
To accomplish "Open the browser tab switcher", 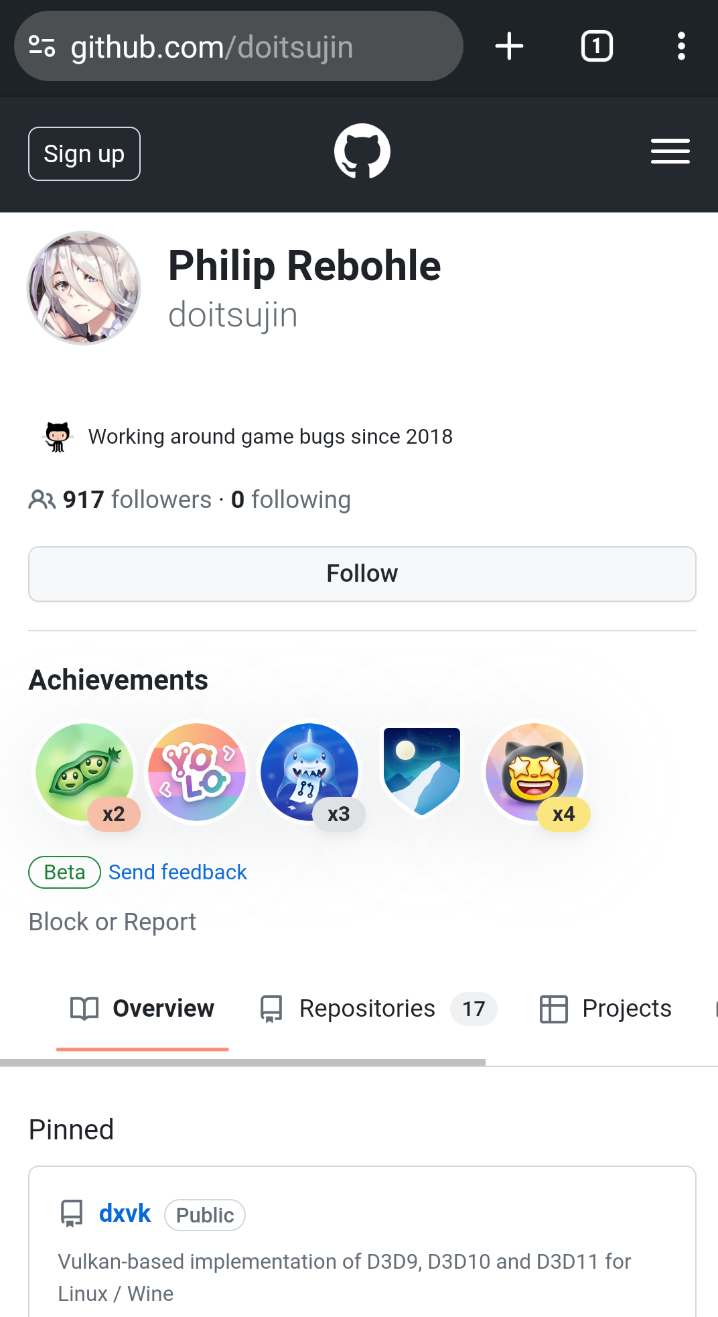I will coord(596,46).
